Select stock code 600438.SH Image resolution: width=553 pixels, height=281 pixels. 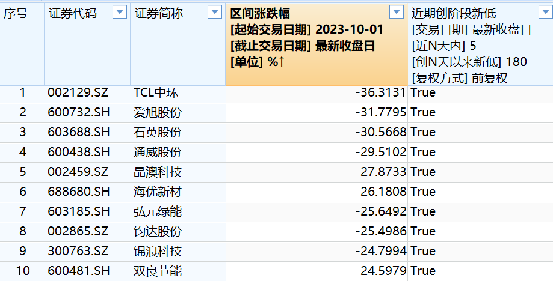coord(79,152)
